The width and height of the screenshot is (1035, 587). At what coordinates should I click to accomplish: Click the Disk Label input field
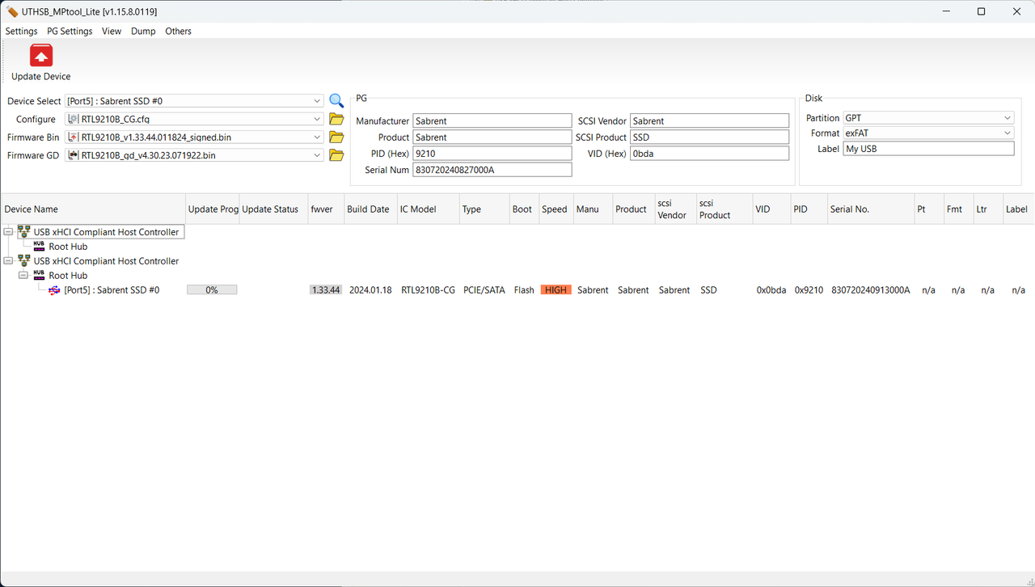(928, 149)
